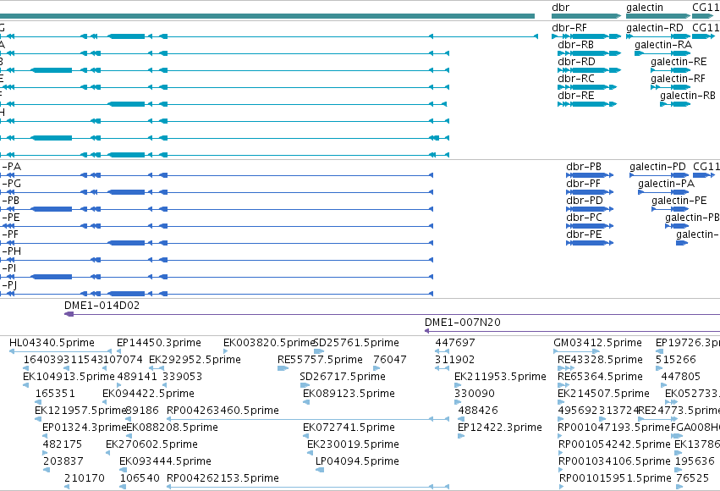The height and width of the screenshot is (491, 720).
Task: Click EST HL04340.5prime
Action: pos(52,343)
